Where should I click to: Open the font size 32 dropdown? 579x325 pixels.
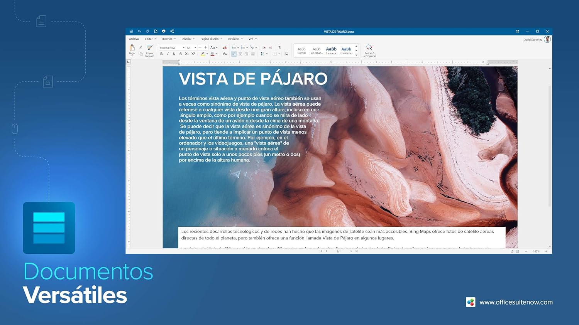click(195, 48)
